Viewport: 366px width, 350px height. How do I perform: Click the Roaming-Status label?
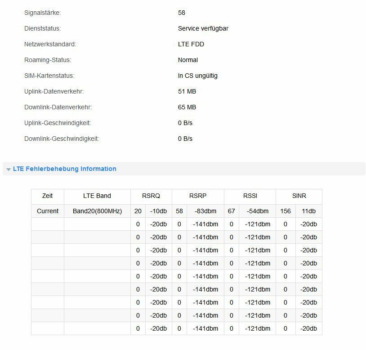coord(48,60)
